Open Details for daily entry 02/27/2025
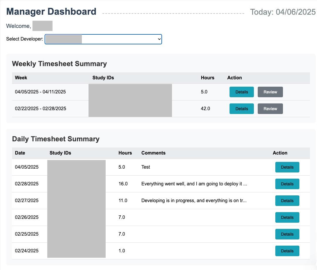The image size is (317, 270). click(287, 201)
